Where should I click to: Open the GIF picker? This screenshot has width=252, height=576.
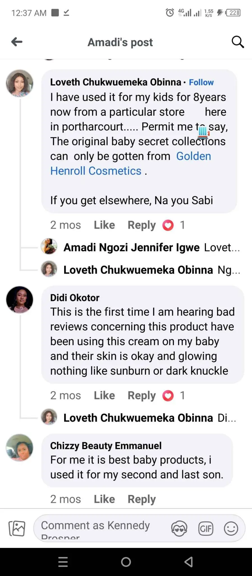pos(206,529)
